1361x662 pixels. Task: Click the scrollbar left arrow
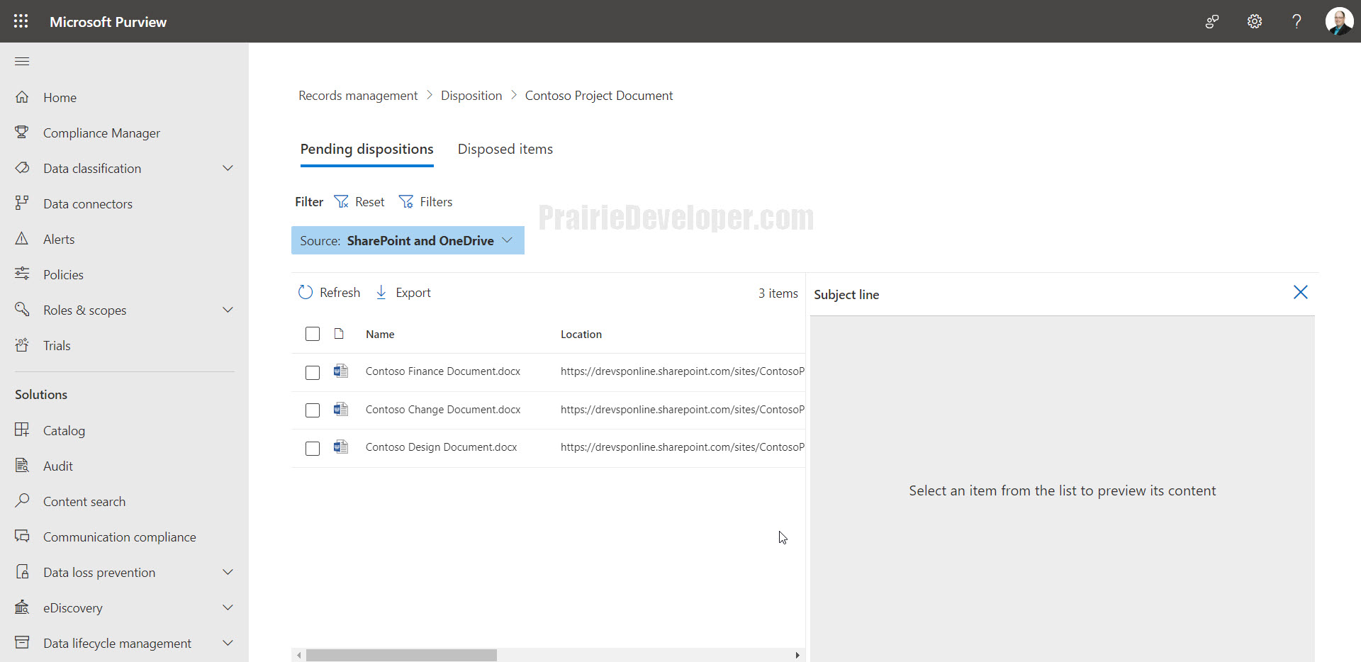pos(299,655)
